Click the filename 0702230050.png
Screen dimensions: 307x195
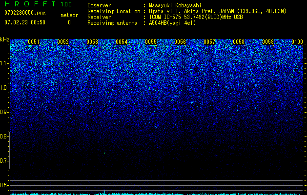[x=25, y=13]
